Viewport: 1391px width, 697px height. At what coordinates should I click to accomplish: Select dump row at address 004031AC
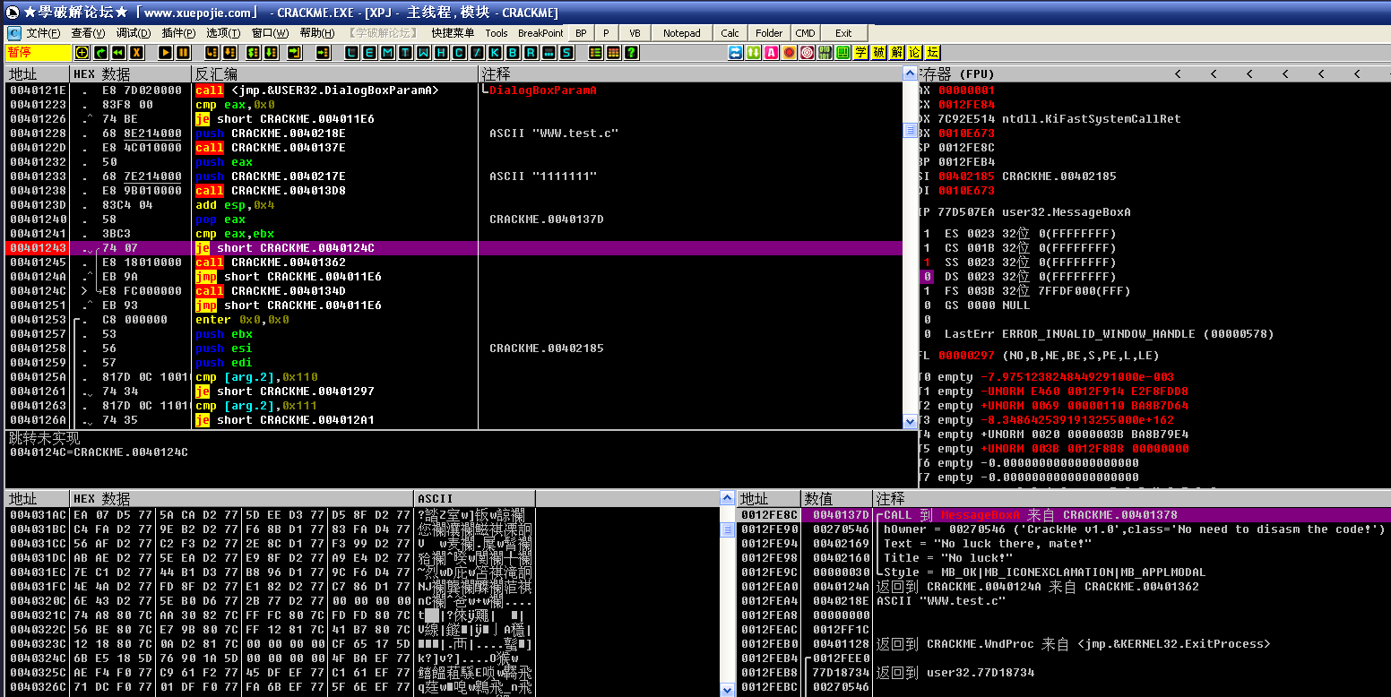pyautogui.click(x=364, y=515)
